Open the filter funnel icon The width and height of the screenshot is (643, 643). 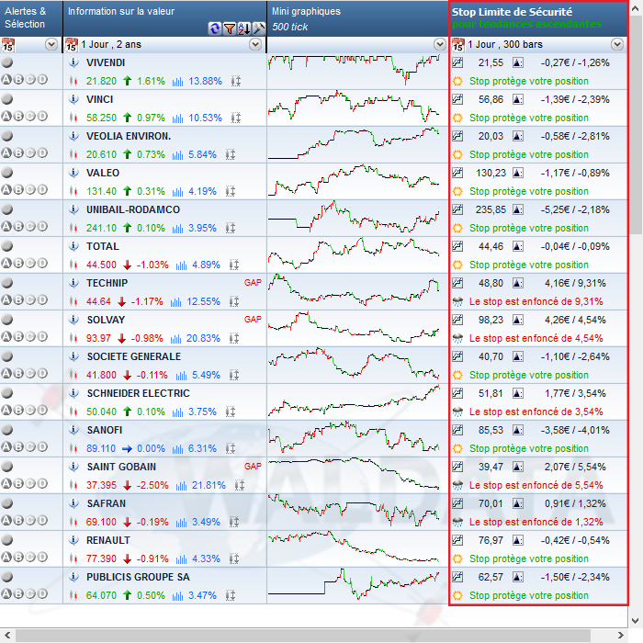tap(230, 28)
